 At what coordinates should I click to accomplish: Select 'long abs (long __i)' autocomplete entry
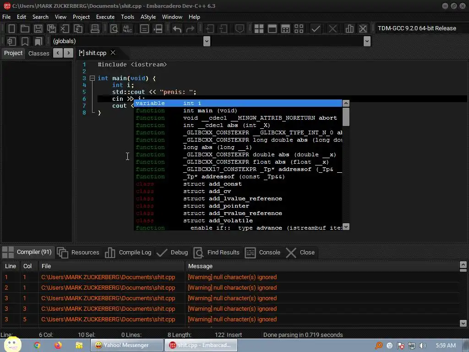point(238,147)
